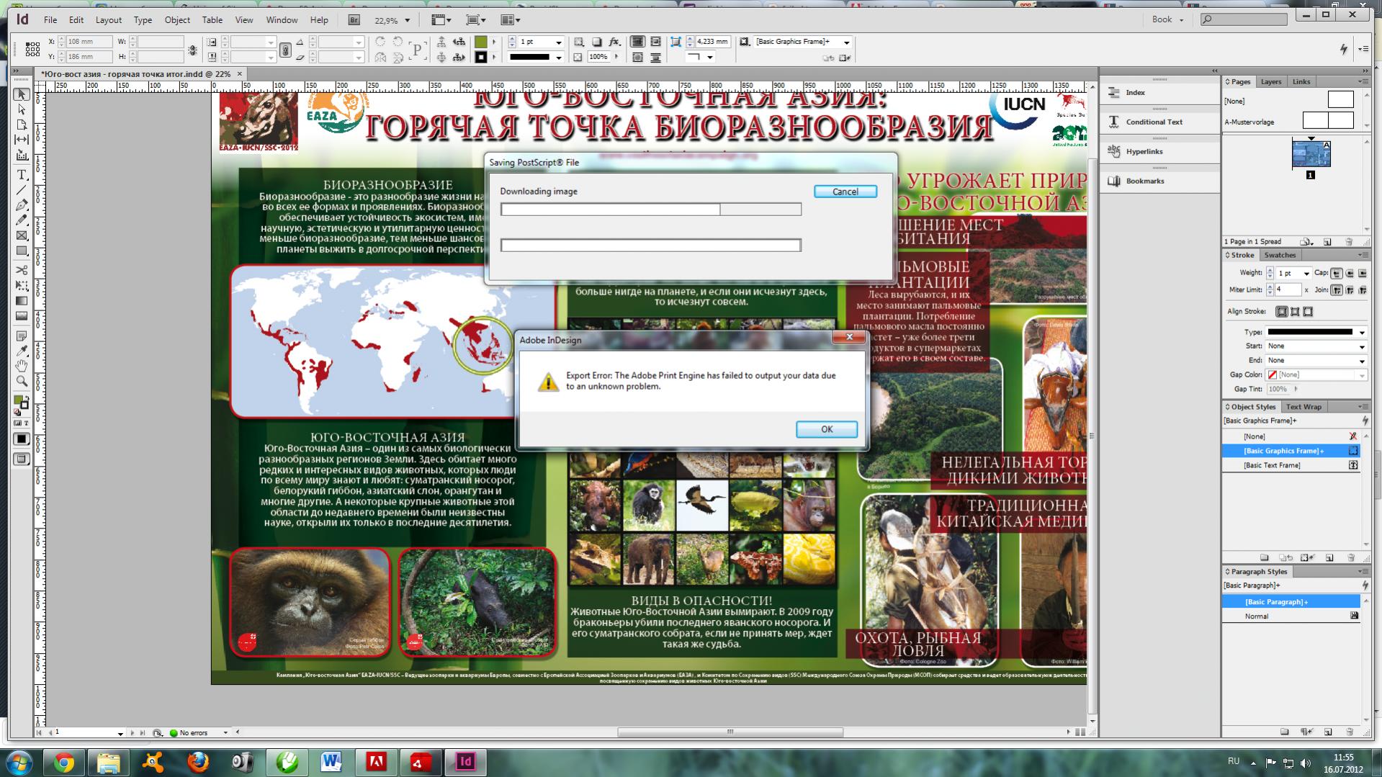The width and height of the screenshot is (1382, 777).
Task: Expand the stroke Start dropdown
Action: point(1361,346)
